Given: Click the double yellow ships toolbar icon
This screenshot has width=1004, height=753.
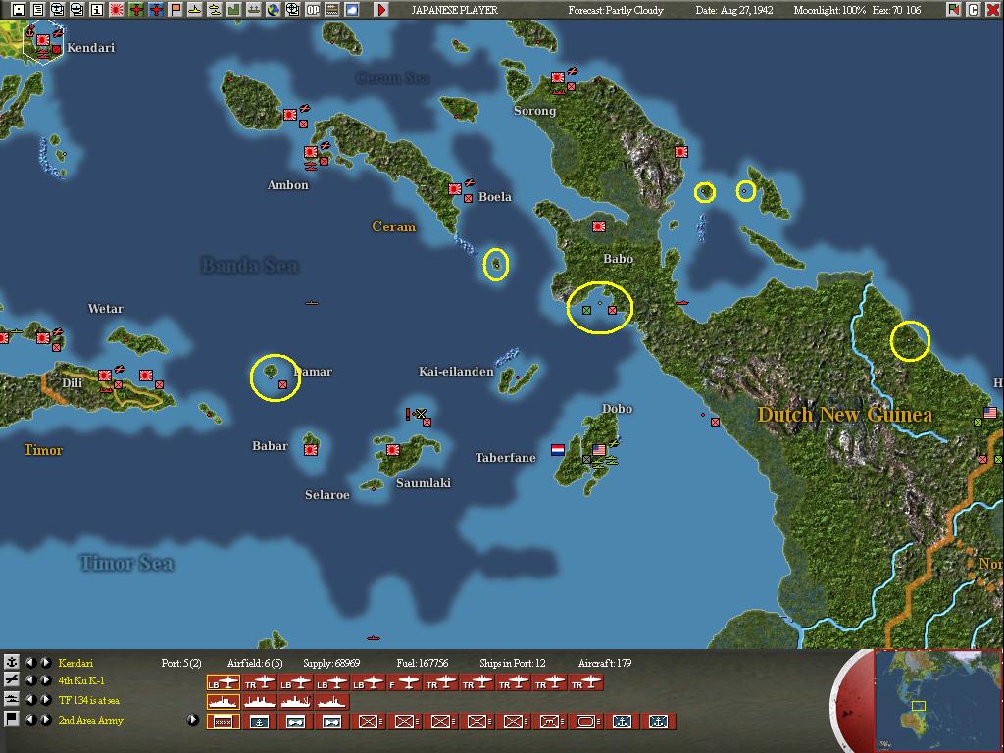Looking at the screenshot, I should pos(215,10).
